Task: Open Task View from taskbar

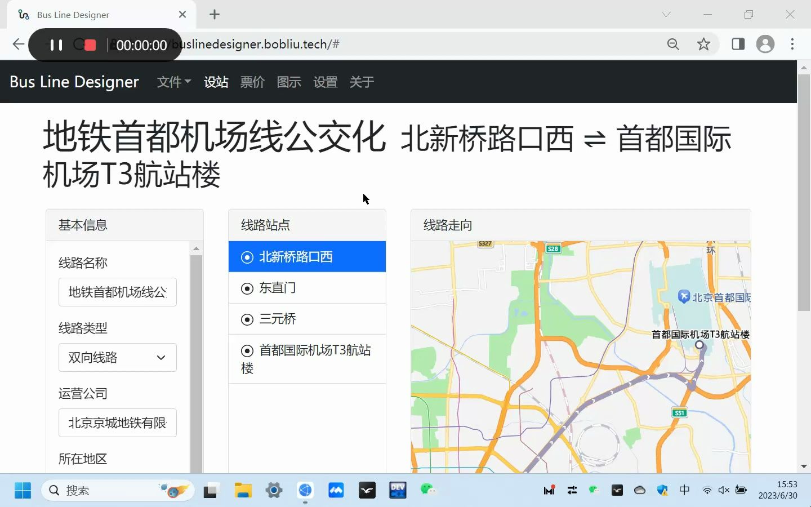Action: tap(211, 490)
